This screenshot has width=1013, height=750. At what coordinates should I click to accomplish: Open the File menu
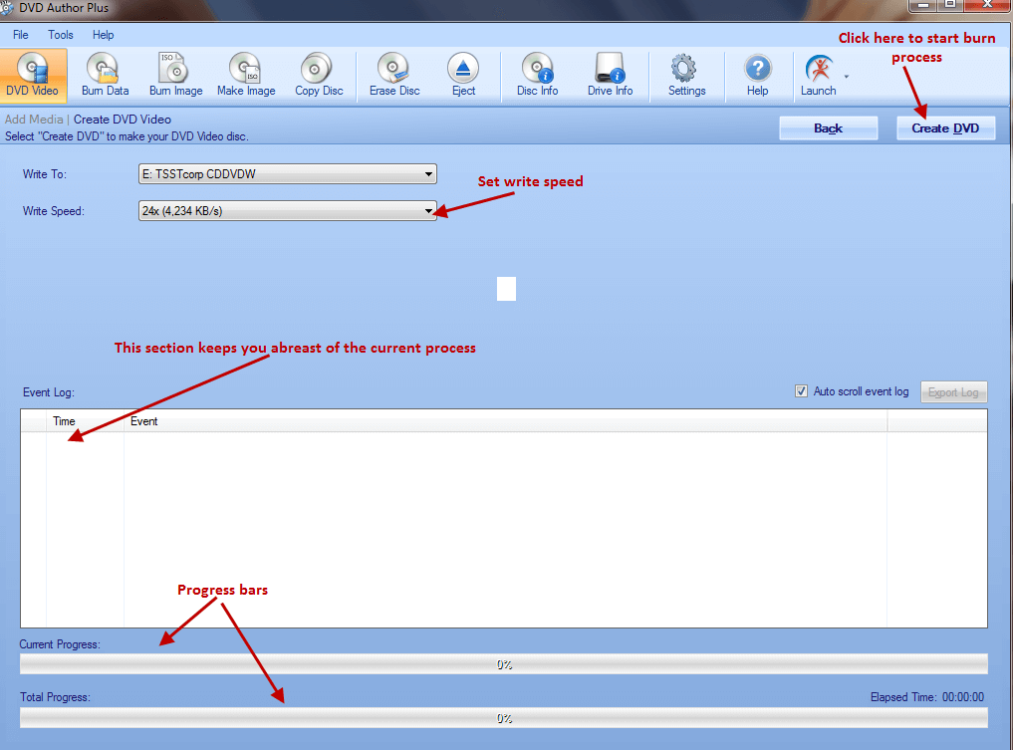coord(21,35)
